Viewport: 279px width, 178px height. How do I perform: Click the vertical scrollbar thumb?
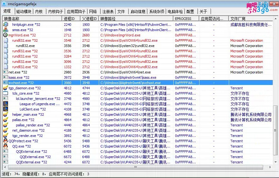pyautogui.click(x=276, y=130)
